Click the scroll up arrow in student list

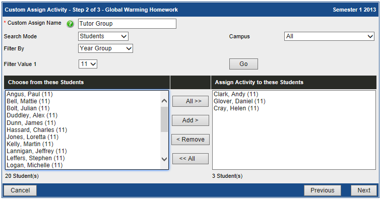164,101
